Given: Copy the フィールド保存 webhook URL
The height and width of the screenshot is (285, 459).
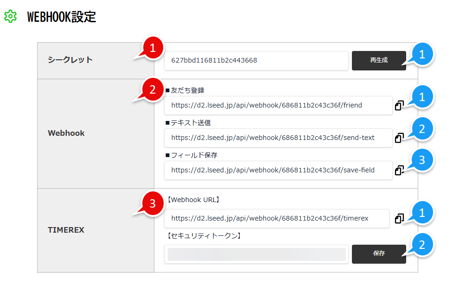Looking at the screenshot, I should pyautogui.click(x=399, y=170).
